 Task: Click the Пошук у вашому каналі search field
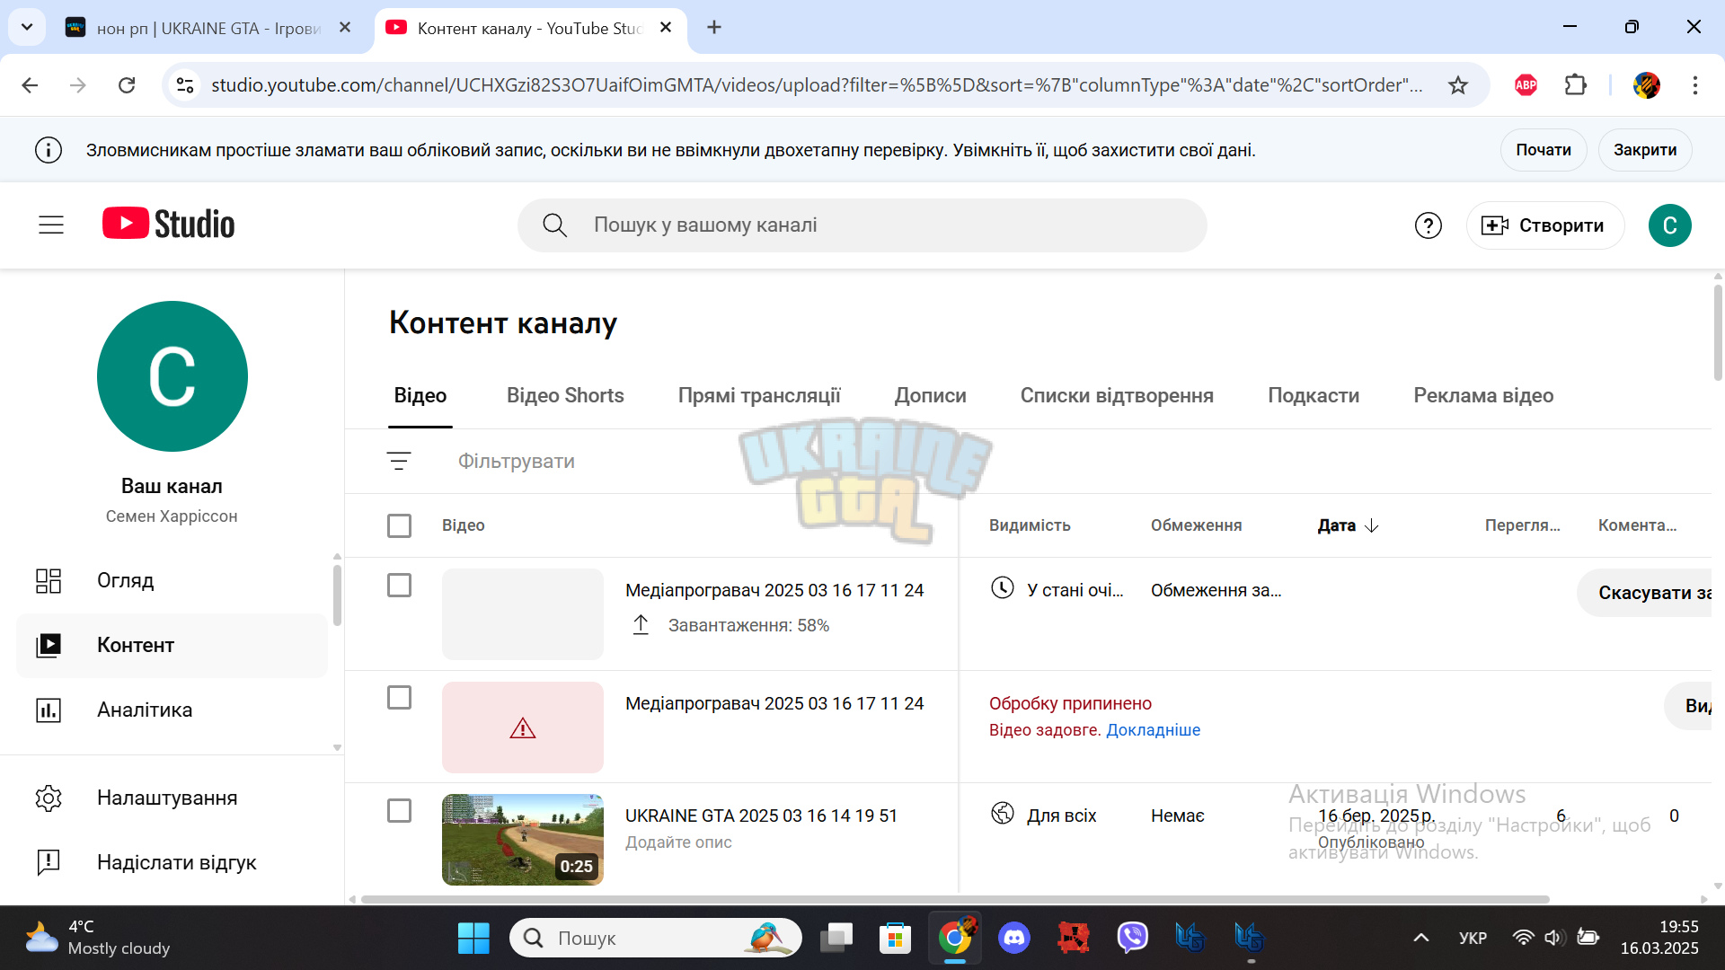point(862,225)
